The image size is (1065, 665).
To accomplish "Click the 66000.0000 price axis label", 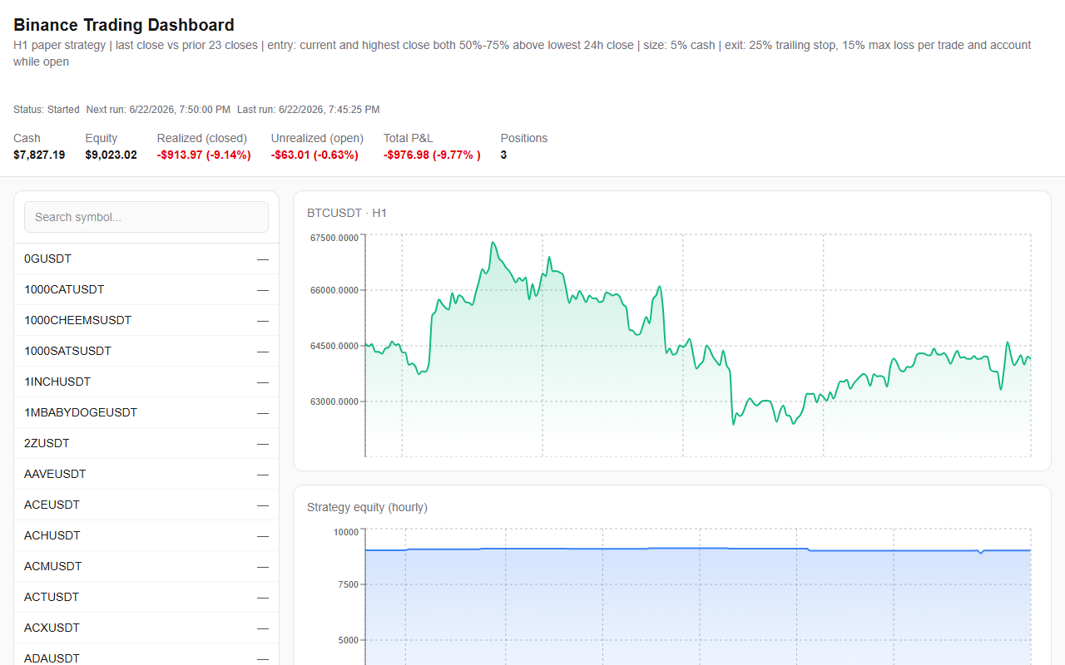I will 333,291.
